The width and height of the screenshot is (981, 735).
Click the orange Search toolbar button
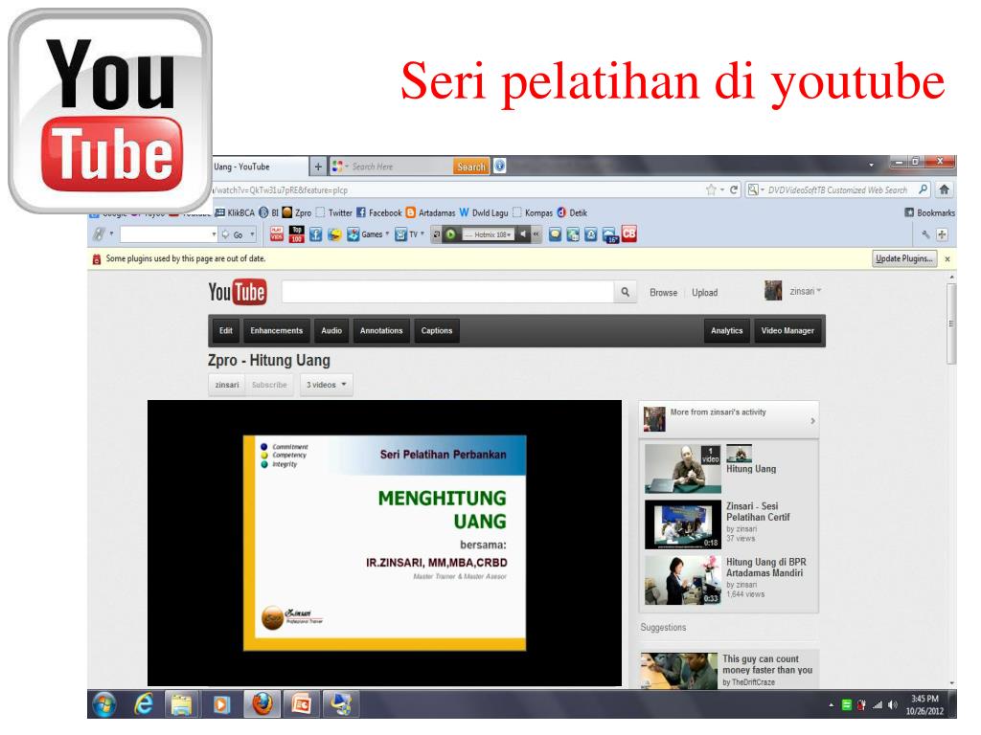[x=470, y=167]
